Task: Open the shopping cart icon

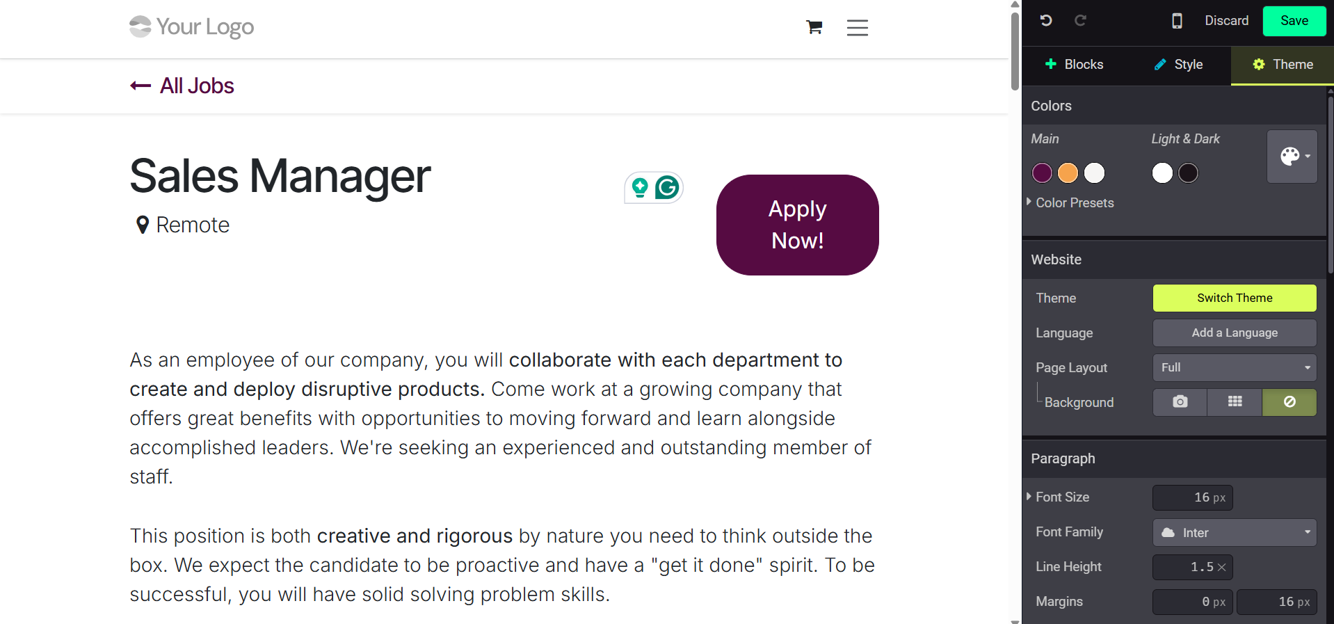Action: [814, 27]
